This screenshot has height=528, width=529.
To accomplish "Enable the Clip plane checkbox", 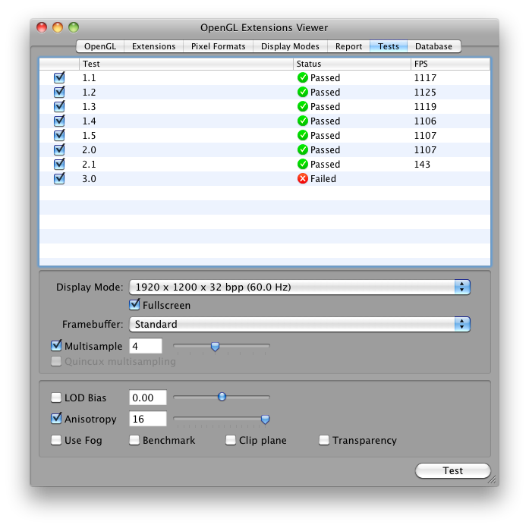I will [231, 440].
